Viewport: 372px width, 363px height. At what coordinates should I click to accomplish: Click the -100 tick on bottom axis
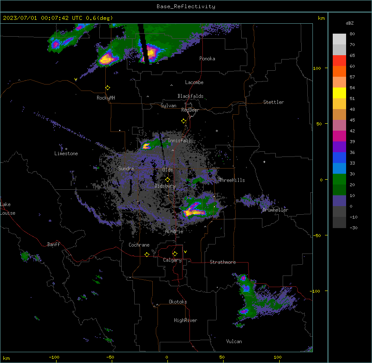tap(54, 357)
